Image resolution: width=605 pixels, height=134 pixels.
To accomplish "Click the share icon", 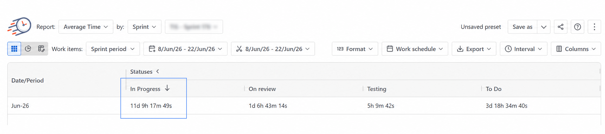I will pos(560,27).
